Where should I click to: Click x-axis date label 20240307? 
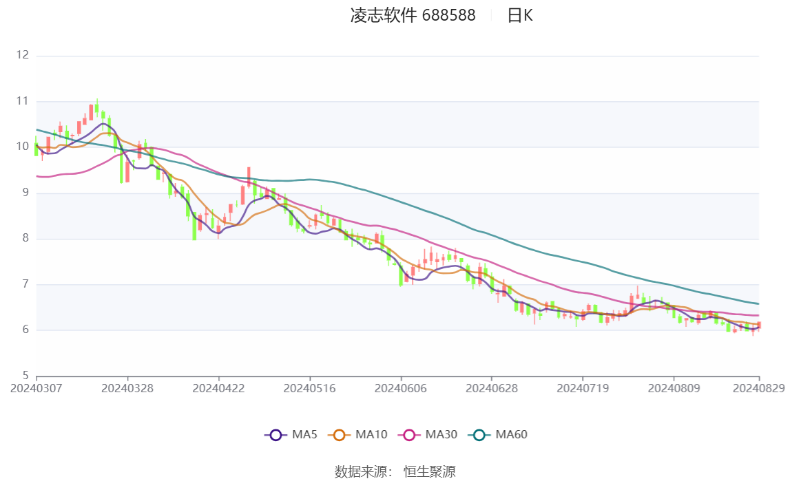point(37,388)
